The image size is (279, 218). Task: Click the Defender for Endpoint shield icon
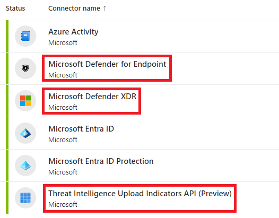25,68
